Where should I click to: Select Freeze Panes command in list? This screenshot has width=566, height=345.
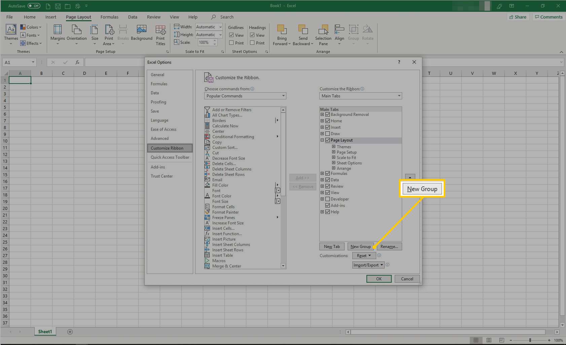[x=223, y=218]
